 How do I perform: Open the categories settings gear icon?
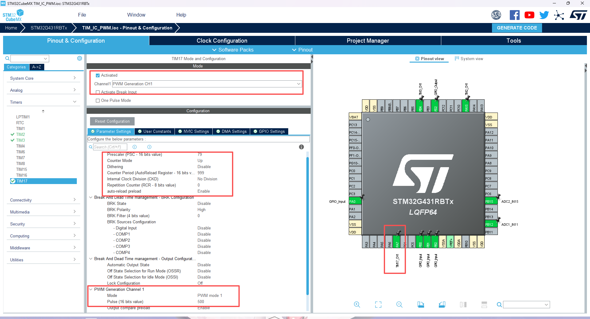80,58
